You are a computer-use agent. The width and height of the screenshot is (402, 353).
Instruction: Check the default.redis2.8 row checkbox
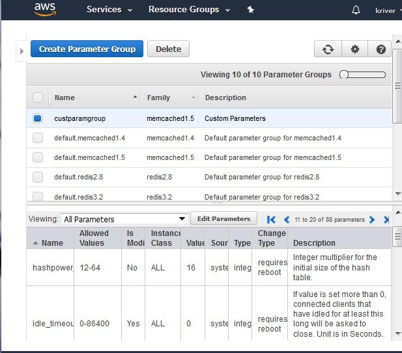pos(38,177)
